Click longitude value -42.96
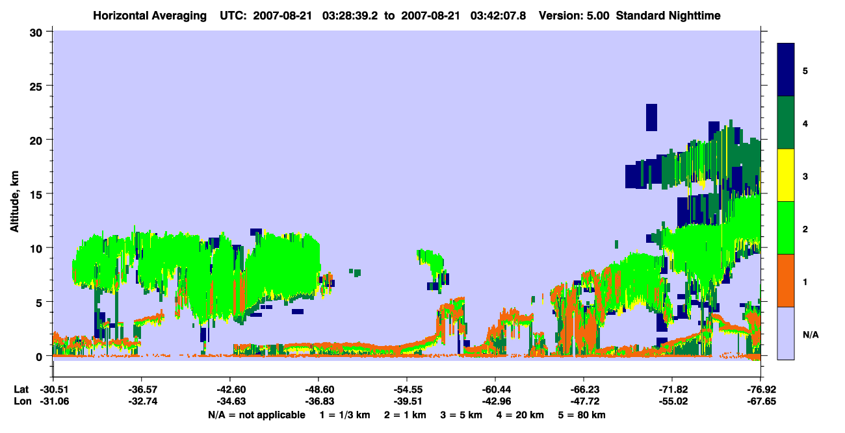The height and width of the screenshot is (433, 845). tap(495, 402)
